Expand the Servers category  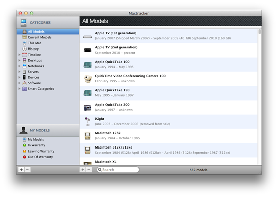[19, 72]
